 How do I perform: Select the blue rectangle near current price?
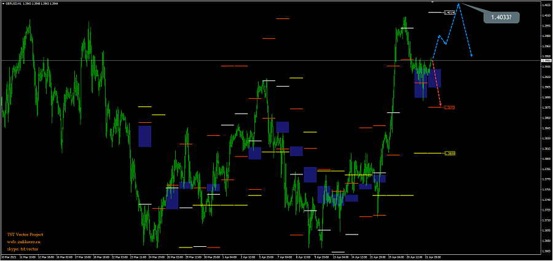click(434, 78)
